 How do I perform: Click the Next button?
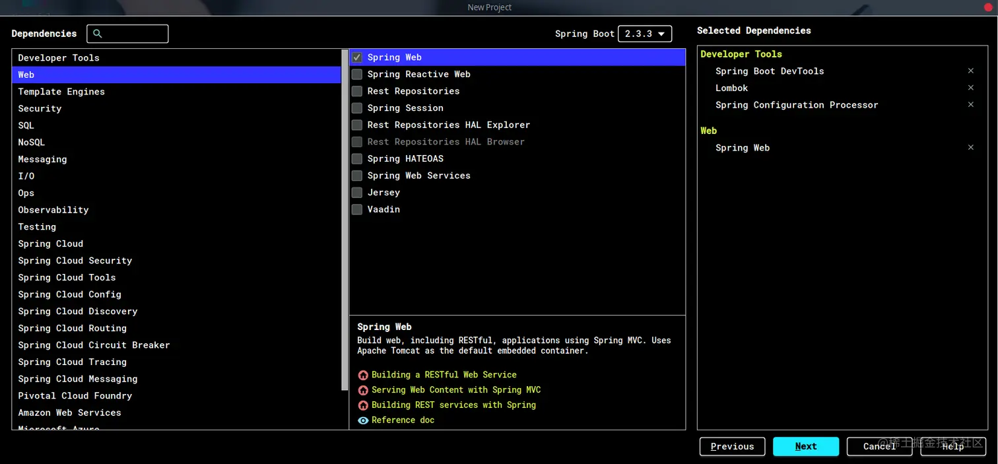pos(806,446)
